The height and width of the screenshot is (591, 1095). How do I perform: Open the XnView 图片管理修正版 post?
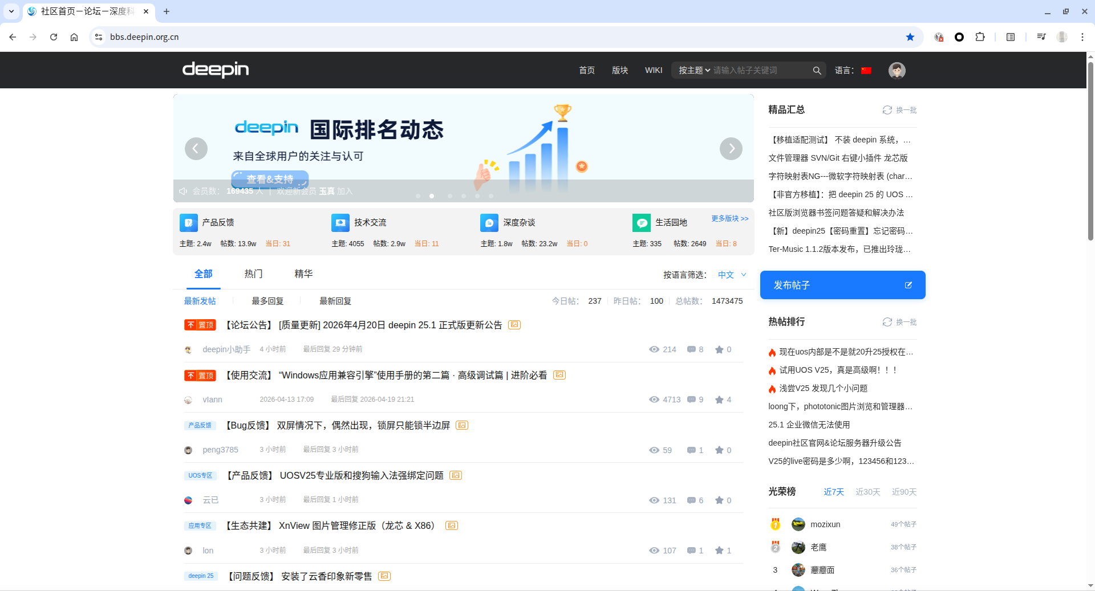tap(330, 525)
